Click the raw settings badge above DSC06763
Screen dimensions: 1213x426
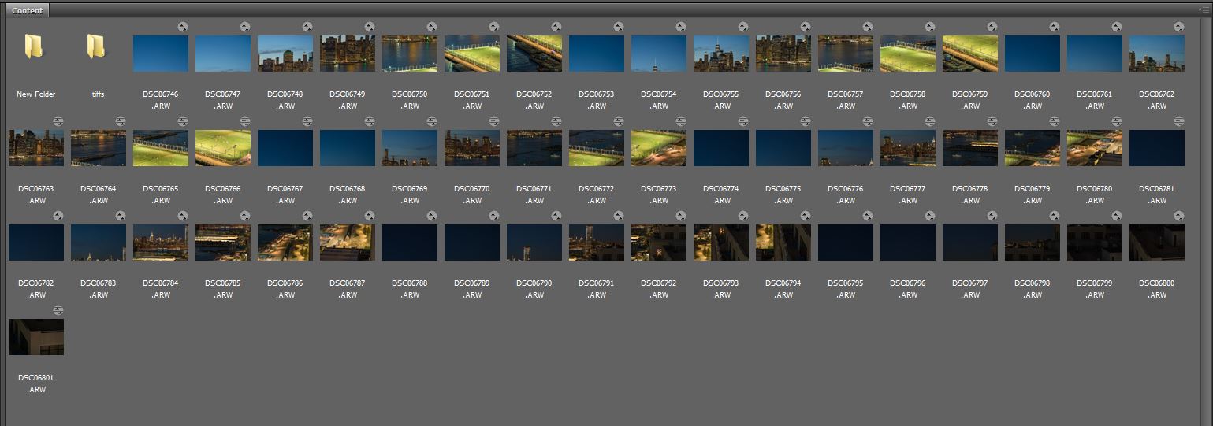coord(58,121)
